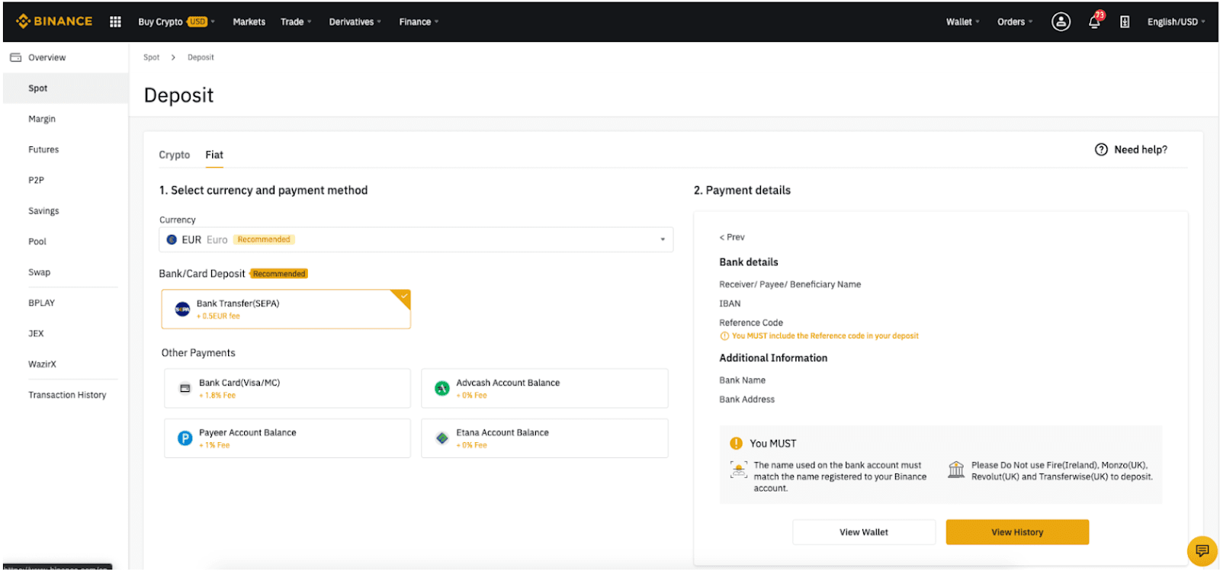
Task: Click the Bank Card icon
Action: 185,388
